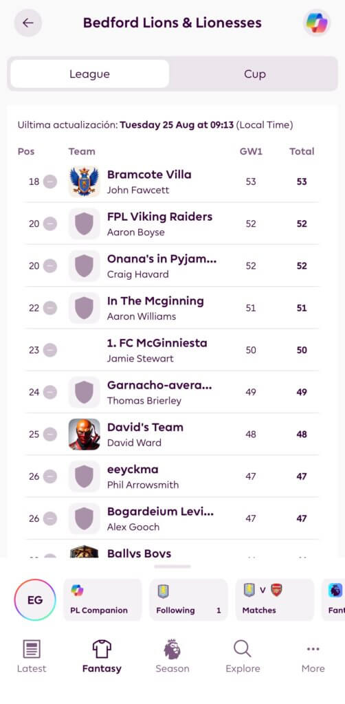Tap the bottom sheet drag handle
The height and width of the screenshot is (704, 345).
click(x=172, y=566)
